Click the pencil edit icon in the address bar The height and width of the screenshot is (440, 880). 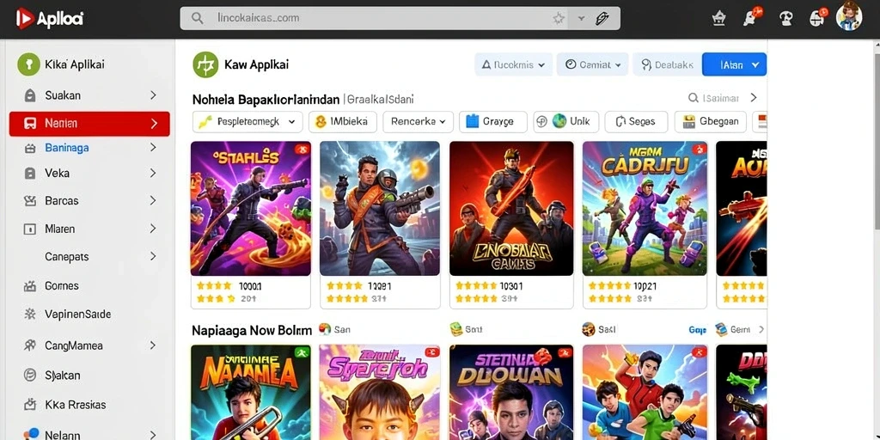pyautogui.click(x=602, y=19)
